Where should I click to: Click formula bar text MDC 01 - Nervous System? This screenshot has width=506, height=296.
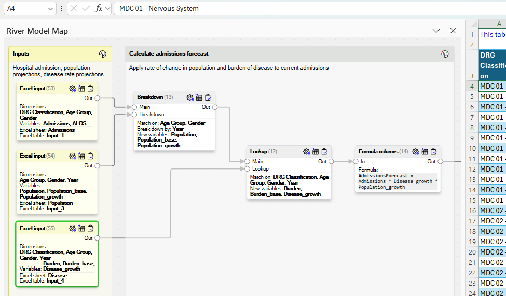click(159, 9)
